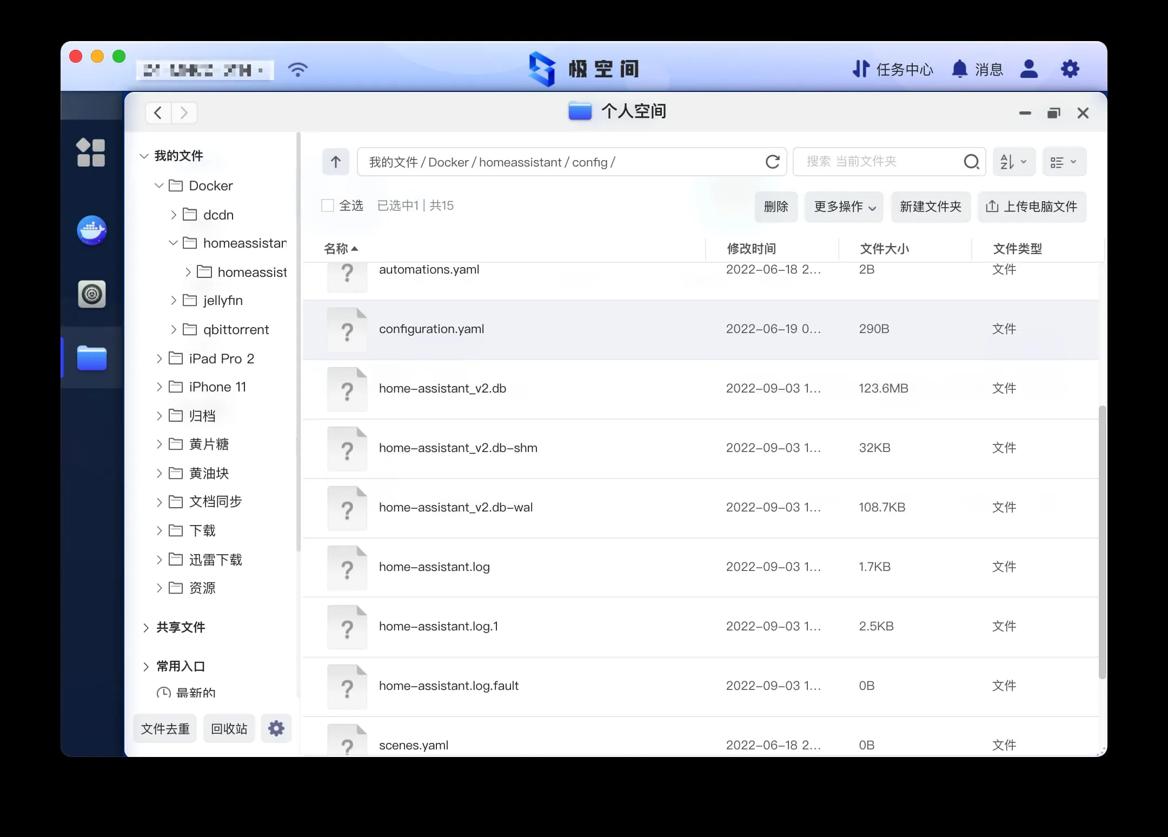Click the 删除 button
Image resolution: width=1168 pixels, height=837 pixels.
tap(775, 207)
